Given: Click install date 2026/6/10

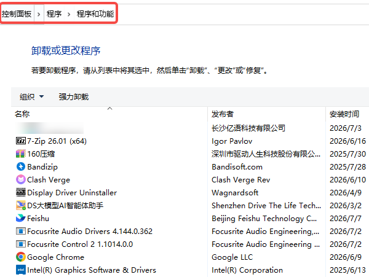Looking at the screenshot, I should pyautogui.click(x=348, y=180).
